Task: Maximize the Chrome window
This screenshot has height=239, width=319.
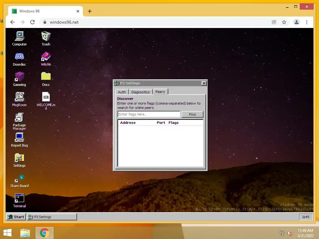Action: point(296,7)
